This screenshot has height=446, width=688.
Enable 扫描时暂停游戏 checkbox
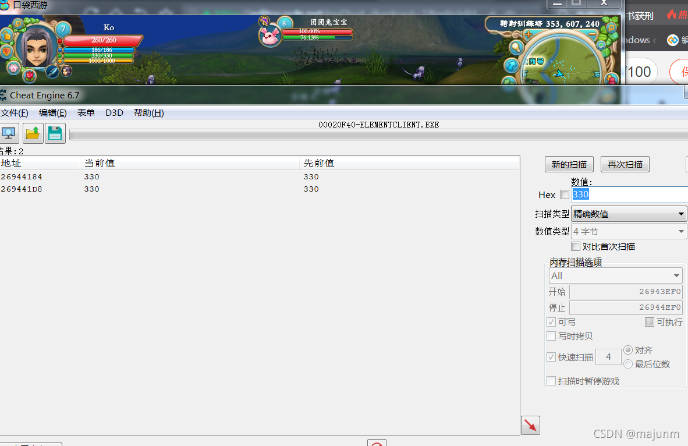click(552, 381)
